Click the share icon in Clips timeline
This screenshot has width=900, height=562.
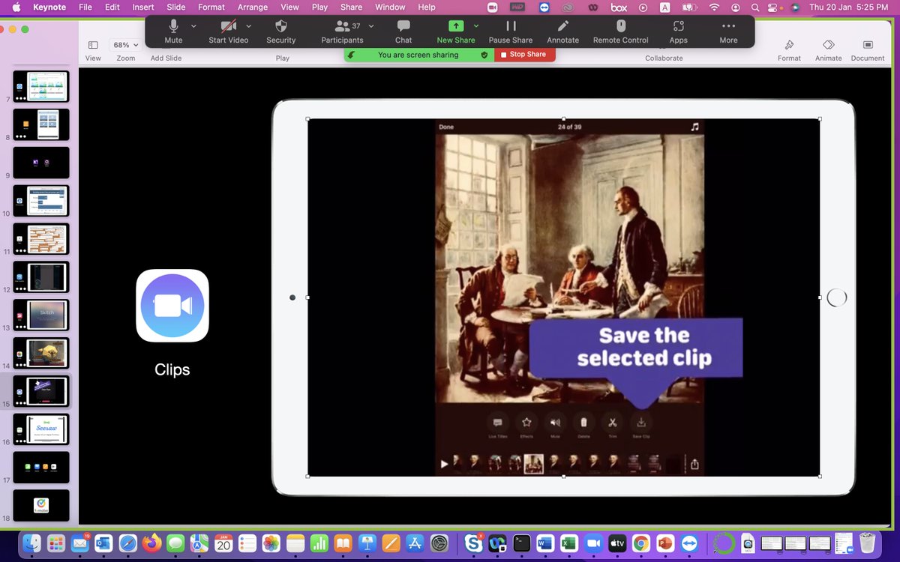tap(694, 464)
